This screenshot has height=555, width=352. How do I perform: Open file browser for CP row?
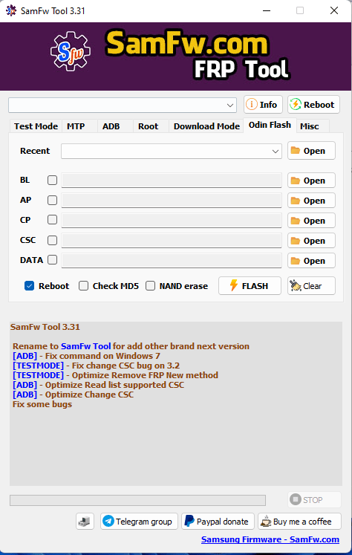311,221
